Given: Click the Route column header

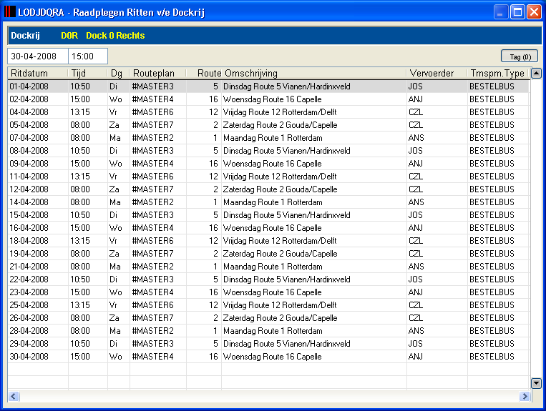Looking at the screenshot, I should click(x=204, y=74).
